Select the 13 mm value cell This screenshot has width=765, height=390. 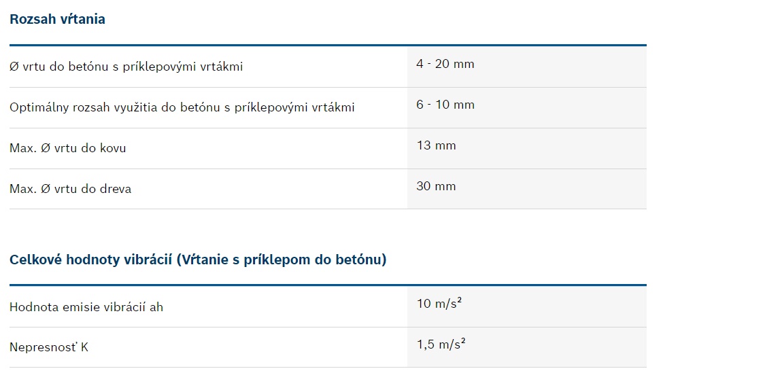[x=527, y=149]
